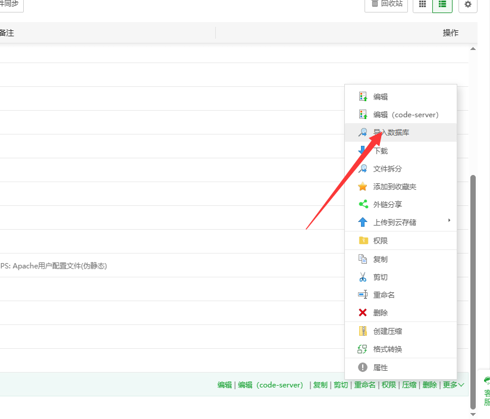Viewport: 490px width, 419px height.
Task: Click the 创建压缩 zip icon
Action: [363, 331]
